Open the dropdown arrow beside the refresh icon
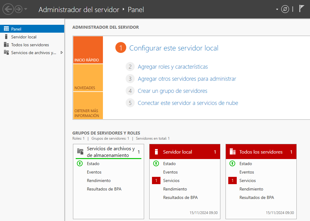The height and width of the screenshot is (221, 310). tap(277, 9)
